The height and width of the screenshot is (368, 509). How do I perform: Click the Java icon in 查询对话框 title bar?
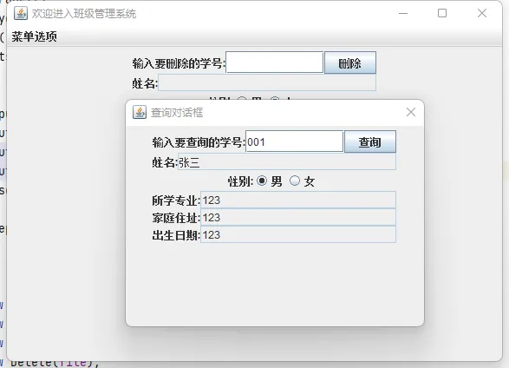pyautogui.click(x=140, y=112)
